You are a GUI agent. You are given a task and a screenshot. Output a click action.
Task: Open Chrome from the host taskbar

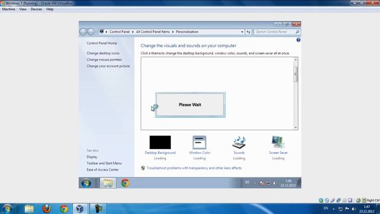pos(64,209)
